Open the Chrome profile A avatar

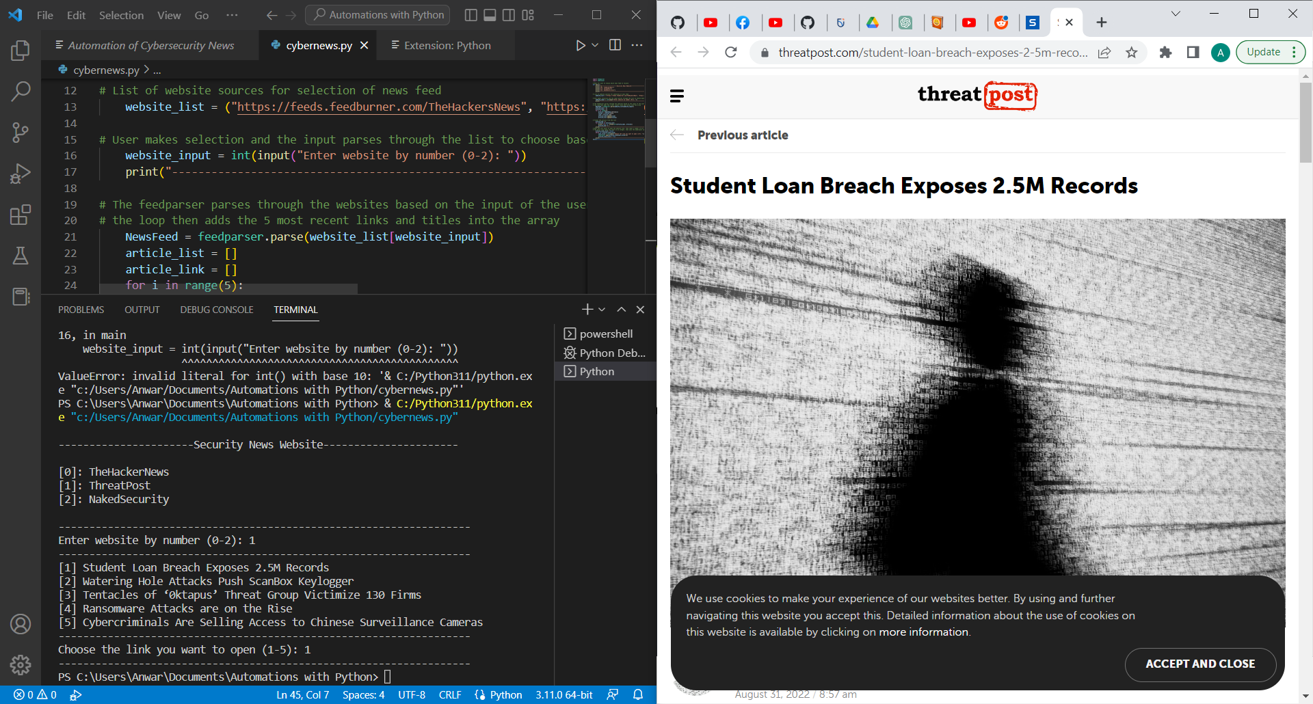pyautogui.click(x=1221, y=53)
